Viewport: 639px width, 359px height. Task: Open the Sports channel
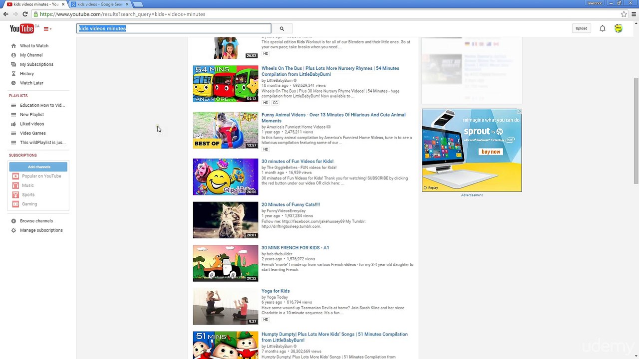click(x=28, y=194)
